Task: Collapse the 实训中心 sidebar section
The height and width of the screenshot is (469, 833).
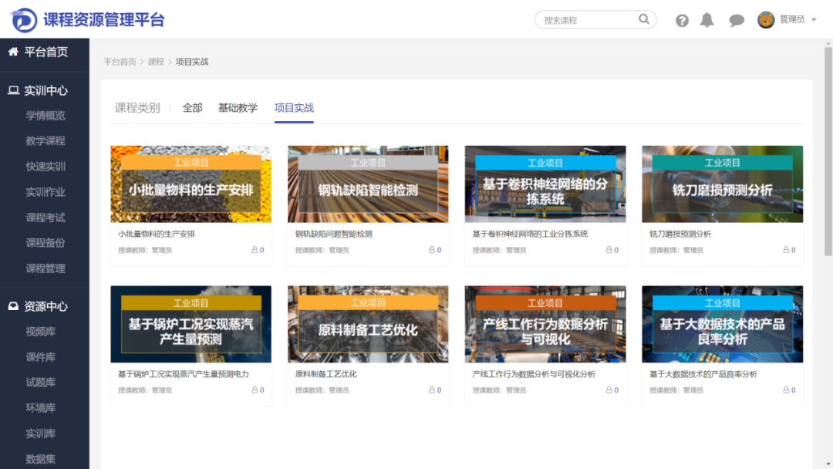Action: point(46,90)
